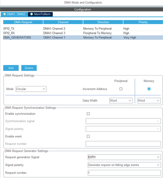The width and height of the screenshot is (163, 178).
Task: Sort by the Priority column header
Action: click(143, 22)
